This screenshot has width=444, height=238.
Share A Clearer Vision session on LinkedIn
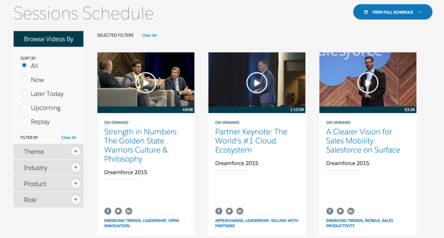point(350,211)
